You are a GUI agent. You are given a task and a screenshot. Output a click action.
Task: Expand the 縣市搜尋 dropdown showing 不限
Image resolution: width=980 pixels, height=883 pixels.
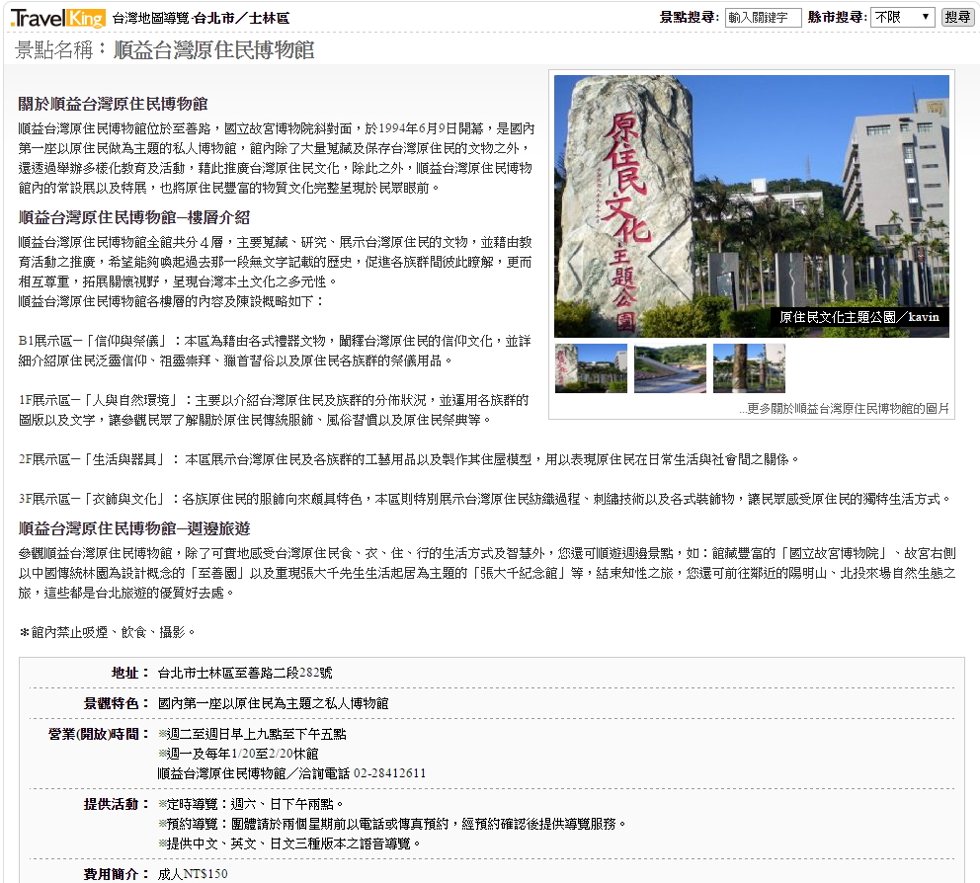(x=903, y=17)
